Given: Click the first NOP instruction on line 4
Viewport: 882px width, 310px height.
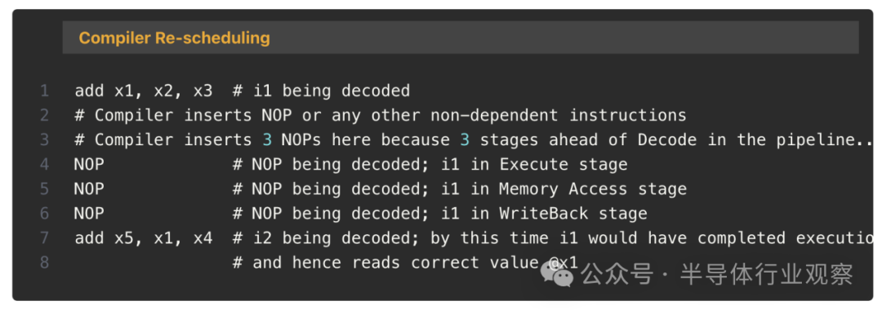Looking at the screenshot, I should pos(89,165).
